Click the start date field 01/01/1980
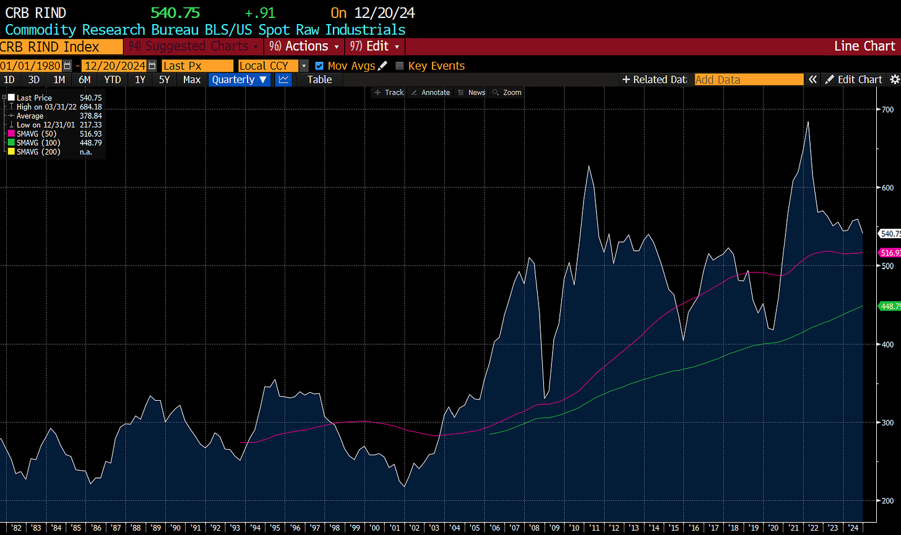 click(x=31, y=66)
